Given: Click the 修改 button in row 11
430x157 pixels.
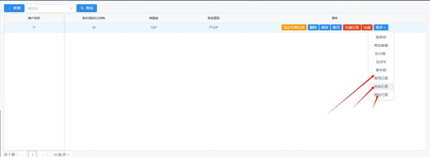Looking at the screenshot, I should (324, 27).
